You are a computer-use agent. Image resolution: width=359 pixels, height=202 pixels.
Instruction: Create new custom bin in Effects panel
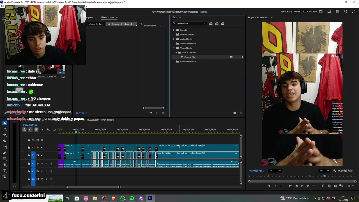pyautogui.click(x=234, y=113)
